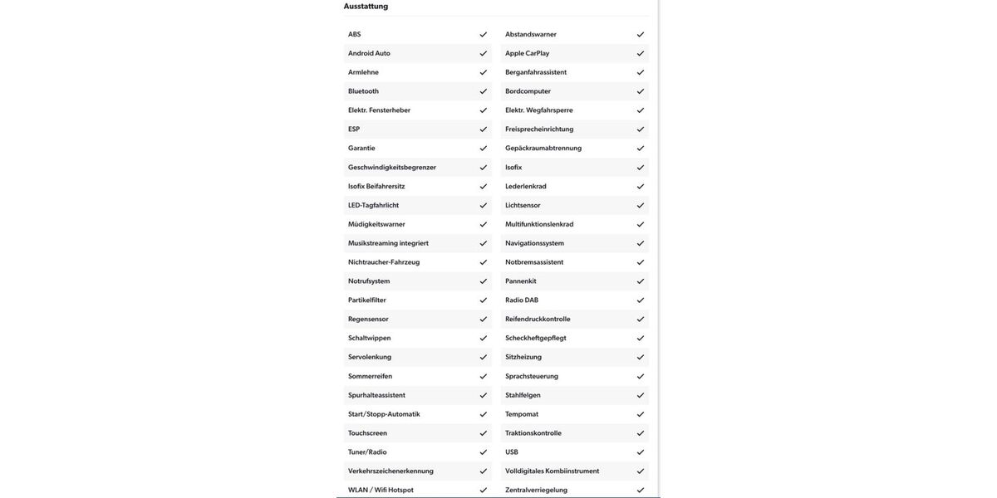Click the checkmark beside Touchscreen

pos(484,433)
